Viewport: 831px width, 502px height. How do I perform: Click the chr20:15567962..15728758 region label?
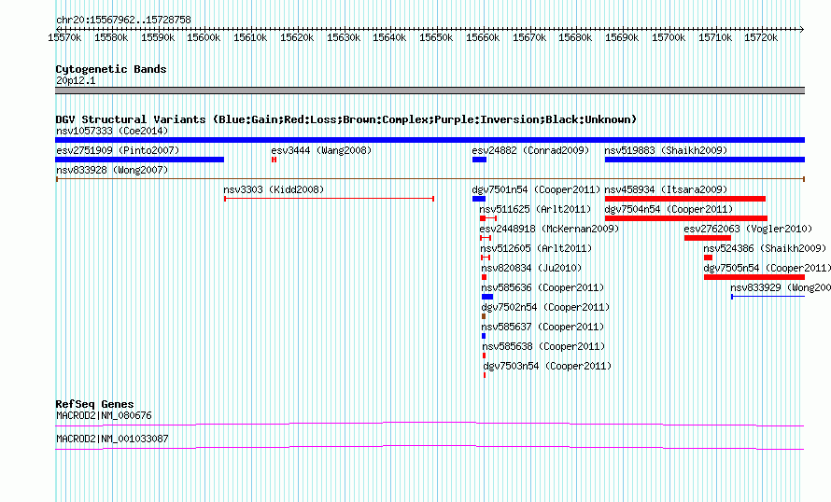coord(123,20)
